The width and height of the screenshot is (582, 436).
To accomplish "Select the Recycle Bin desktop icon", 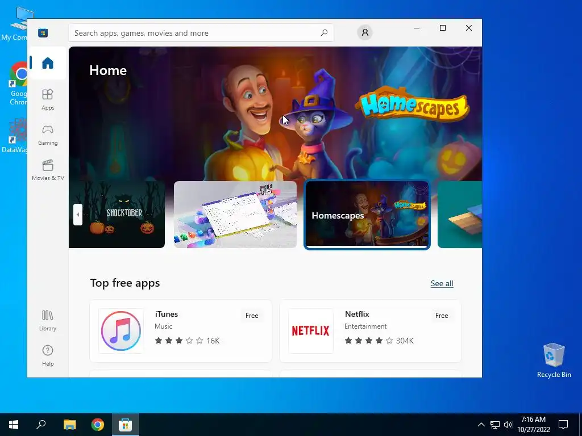I will point(554,360).
